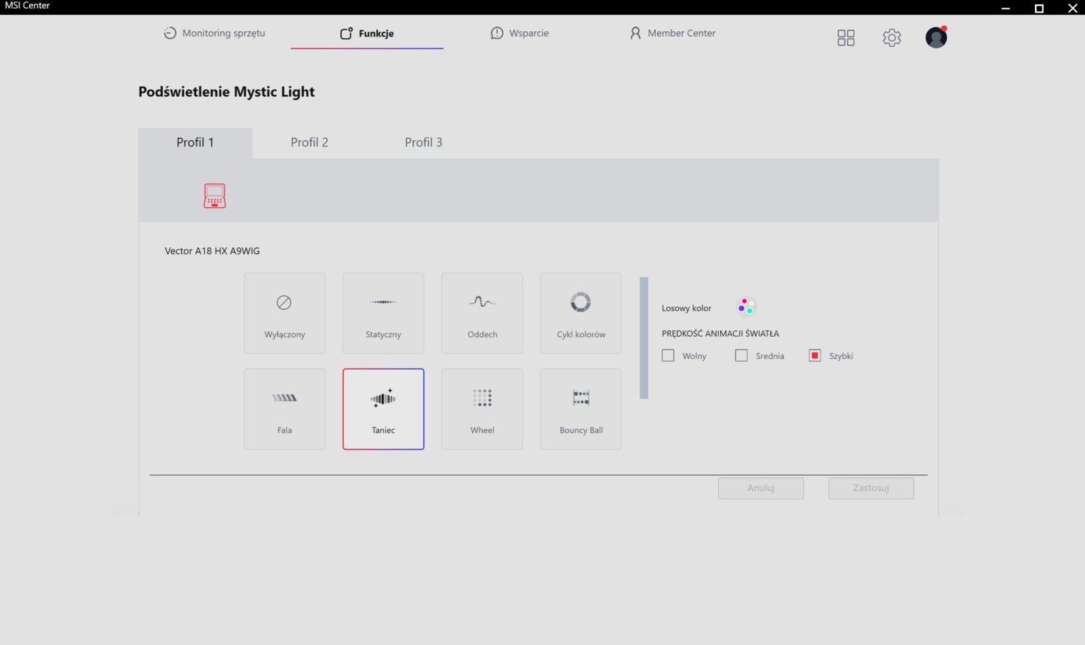
Task: Select the Oddech breathing effect
Action: [x=482, y=313]
